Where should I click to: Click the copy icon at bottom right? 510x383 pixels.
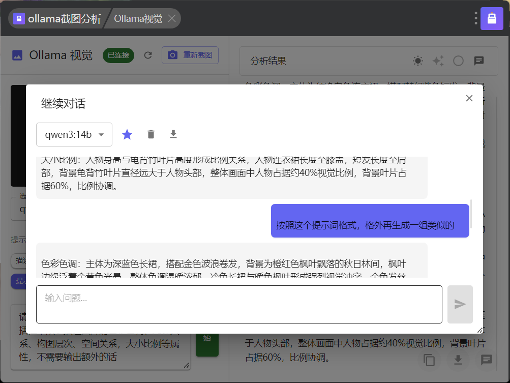[430, 360]
